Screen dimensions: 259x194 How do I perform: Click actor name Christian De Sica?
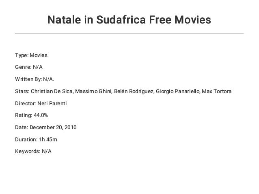(52, 91)
